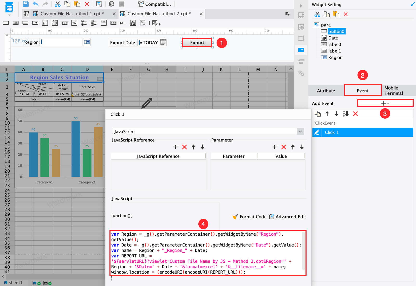Screen dimensions: 416x286
Task: Open Advanced Edit for JavaScript
Action: pos(288,216)
